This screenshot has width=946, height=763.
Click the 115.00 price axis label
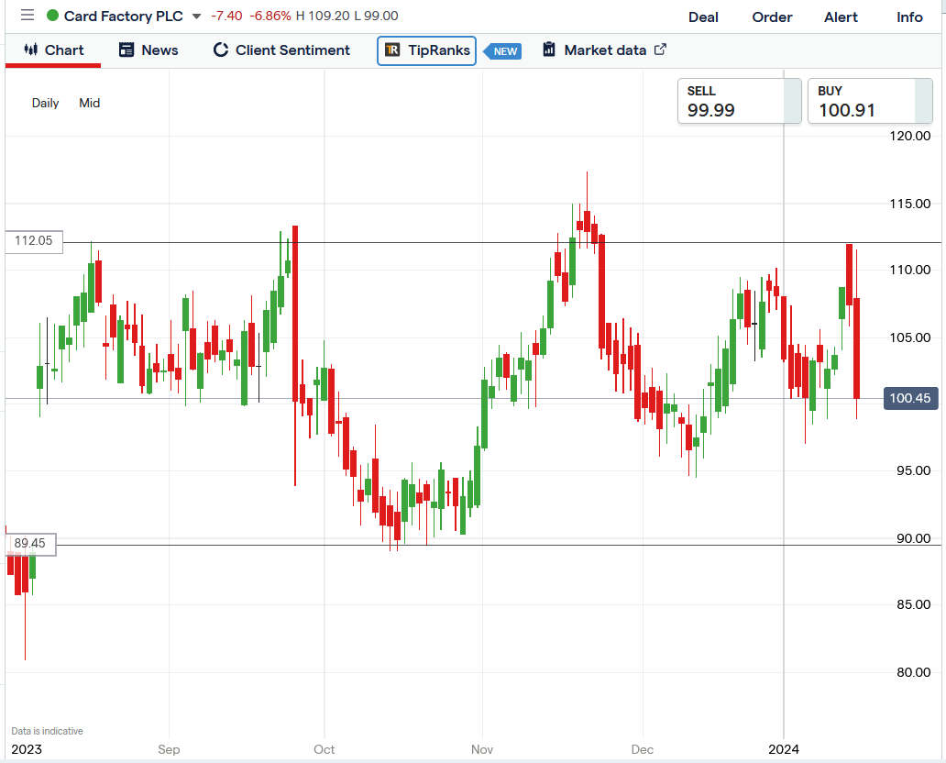(x=910, y=204)
